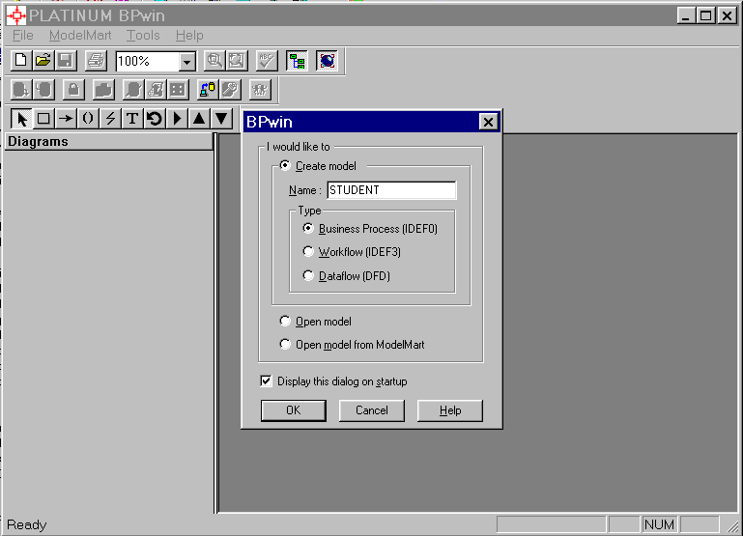The width and height of the screenshot is (743, 536).
Task: Choose the Workflow (IDEF3) radio button
Action: [309, 252]
